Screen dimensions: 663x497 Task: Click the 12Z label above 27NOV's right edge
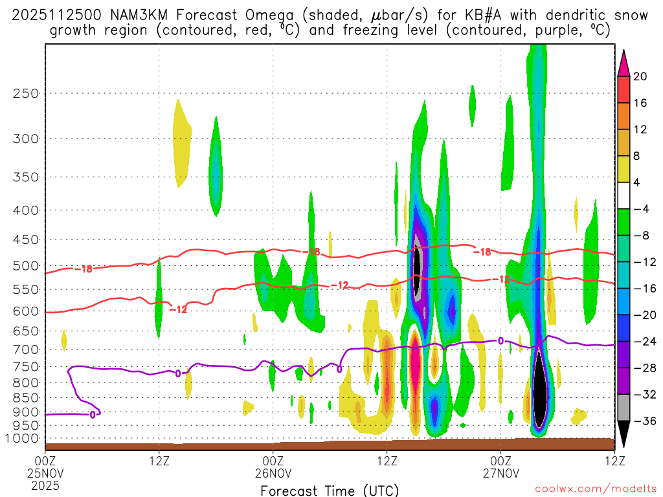(615, 461)
